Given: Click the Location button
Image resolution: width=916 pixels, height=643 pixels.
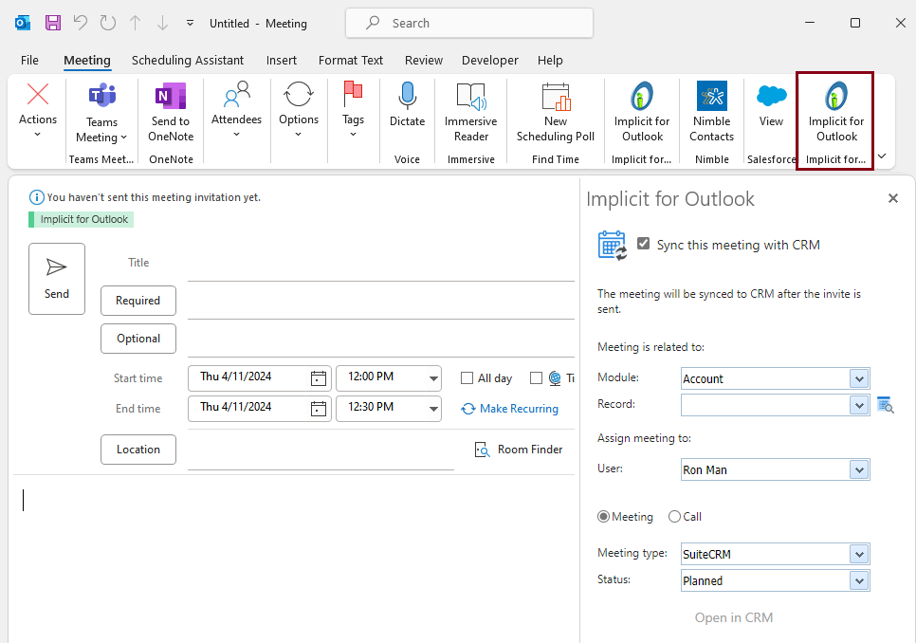Looking at the screenshot, I should click(x=137, y=450).
